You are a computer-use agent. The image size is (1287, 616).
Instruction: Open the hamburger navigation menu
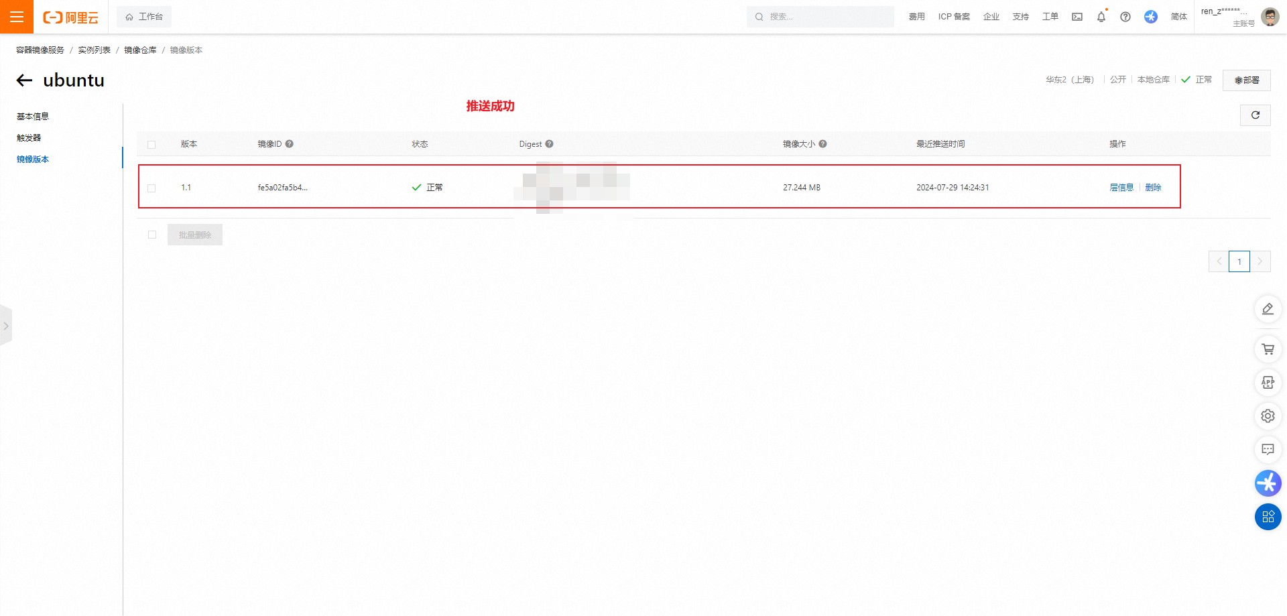coord(17,17)
